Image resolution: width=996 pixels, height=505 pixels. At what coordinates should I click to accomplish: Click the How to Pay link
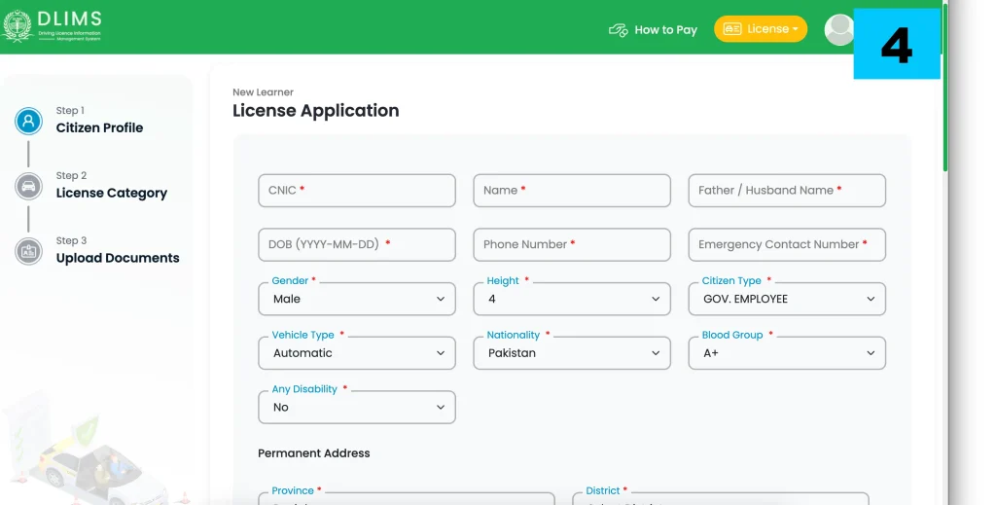tap(653, 30)
